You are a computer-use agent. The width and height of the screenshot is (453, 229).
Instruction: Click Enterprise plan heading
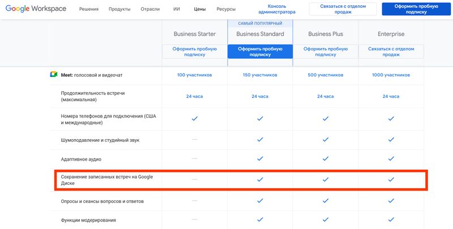(391, 34)
